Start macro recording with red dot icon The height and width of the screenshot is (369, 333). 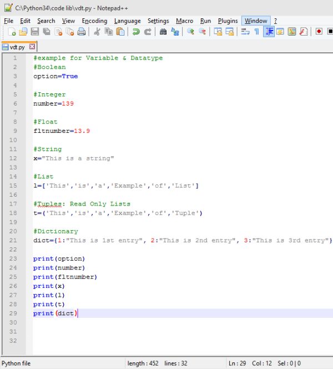pos(319,31)
